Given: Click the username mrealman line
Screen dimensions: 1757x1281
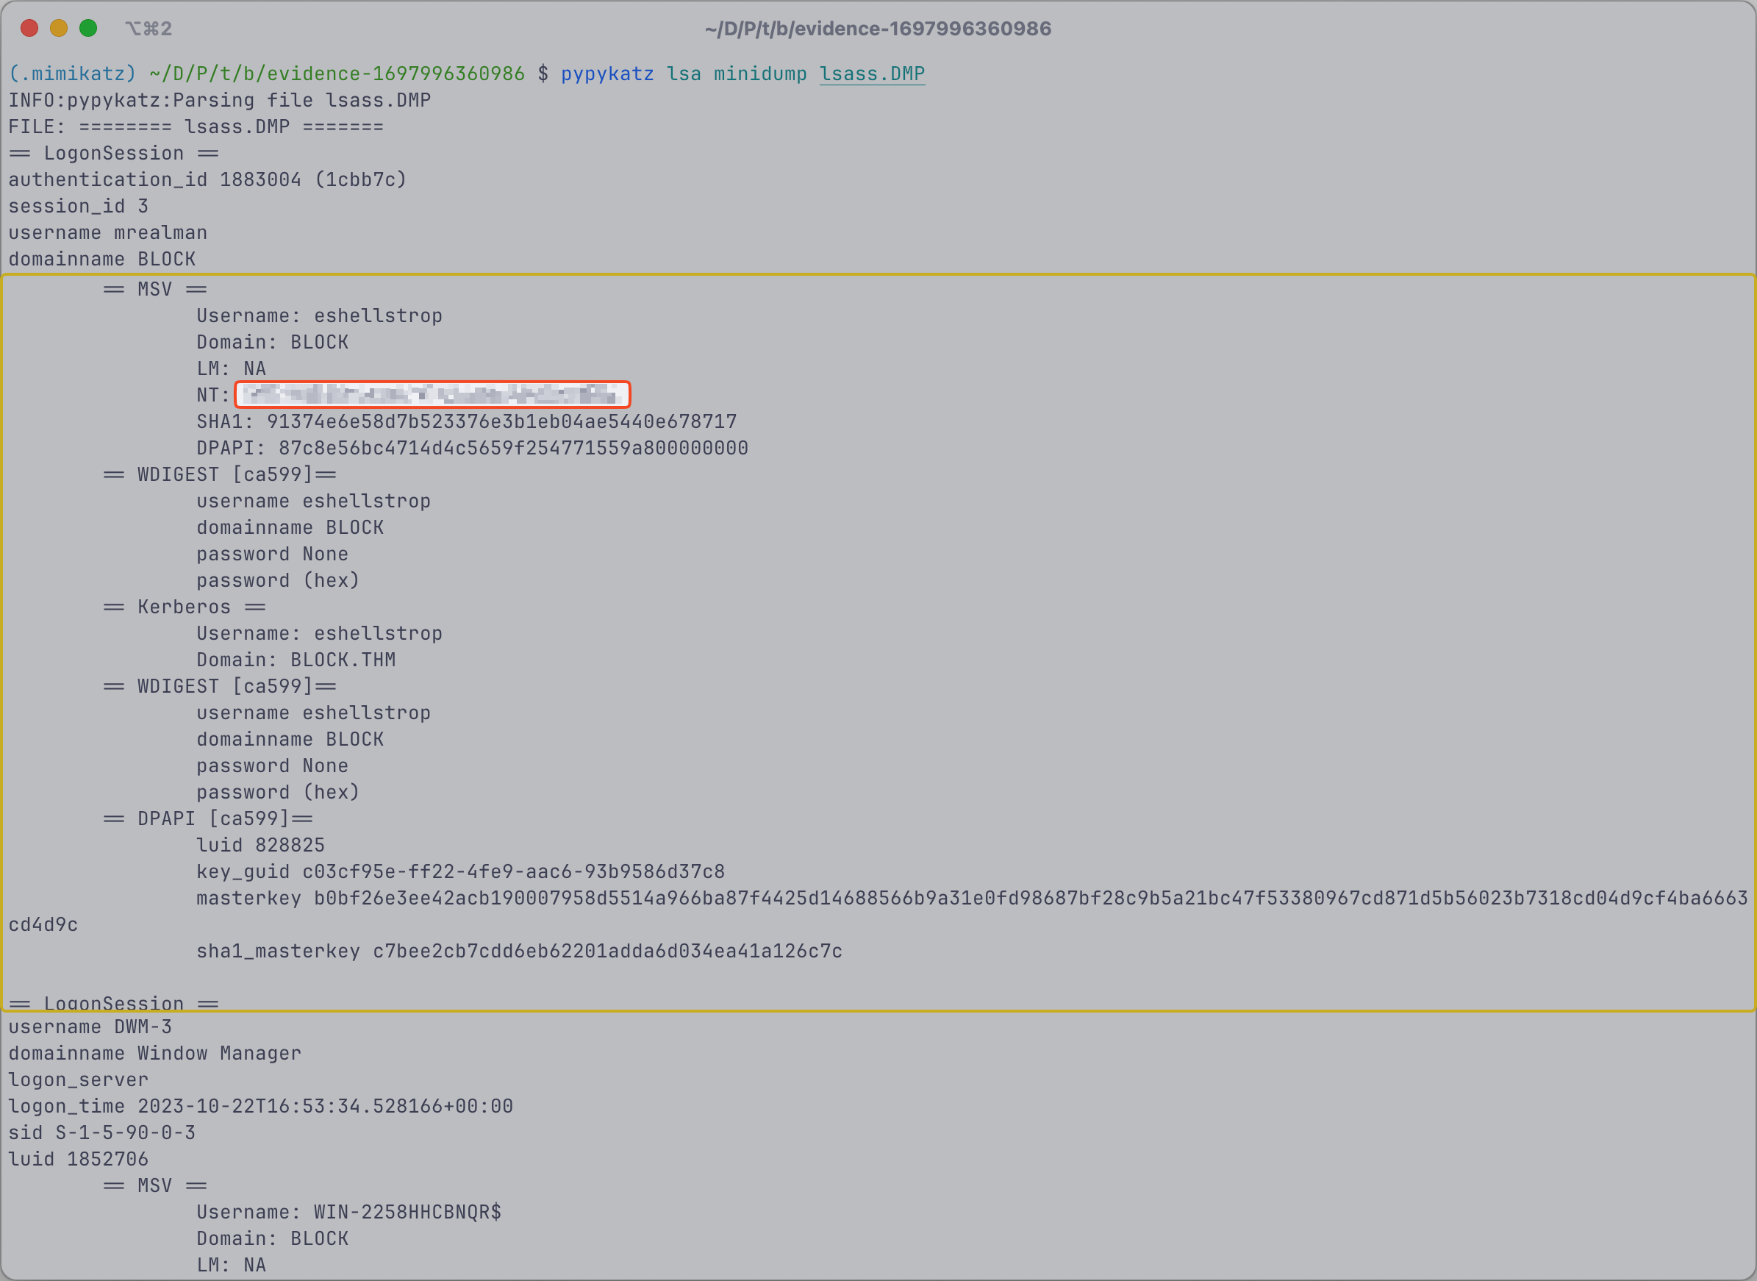Looking at the screenshot, I should (108, 232).
